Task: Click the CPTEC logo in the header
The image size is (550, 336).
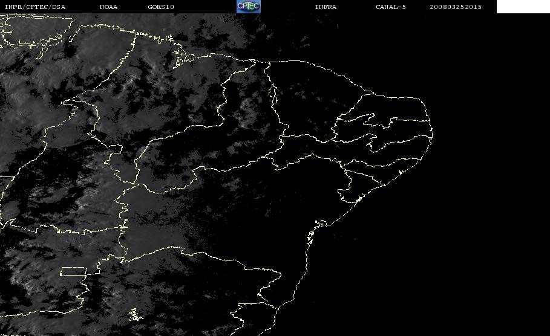Action: 248,6
